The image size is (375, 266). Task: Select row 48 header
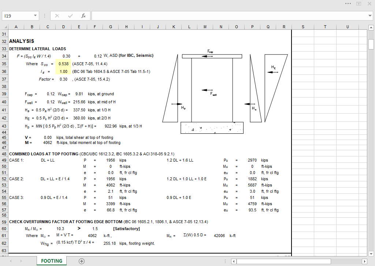(4, 154)
